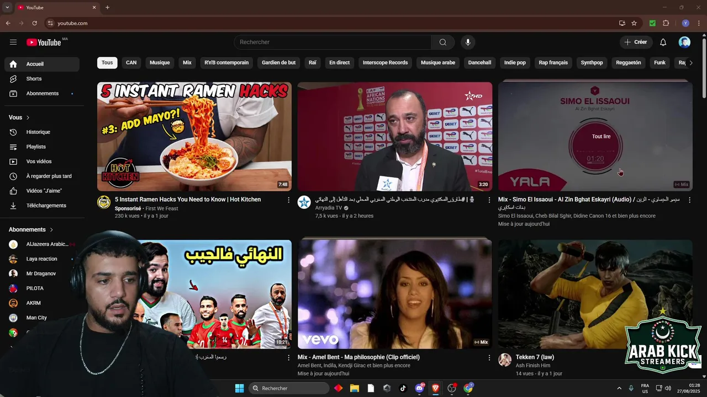Play the Amel Bent Ma philosophie thumbnail
The image size is (707, 397).
(395, 294)
